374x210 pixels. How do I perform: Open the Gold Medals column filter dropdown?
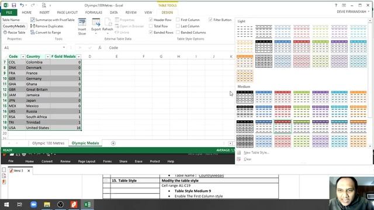pos(79,57)
